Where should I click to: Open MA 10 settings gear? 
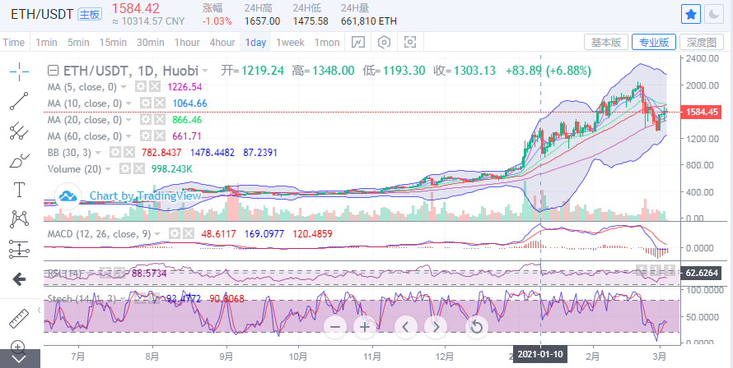(x=146, y=103)
